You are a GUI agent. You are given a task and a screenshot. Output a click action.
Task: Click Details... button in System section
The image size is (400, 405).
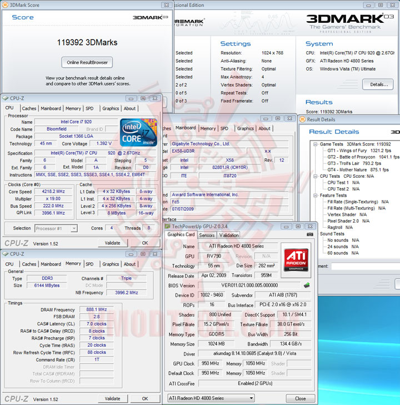[378, 84]
